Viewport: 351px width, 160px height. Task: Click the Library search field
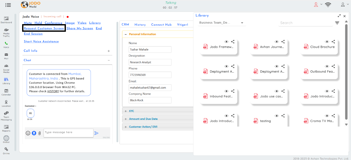pos(306,23)
